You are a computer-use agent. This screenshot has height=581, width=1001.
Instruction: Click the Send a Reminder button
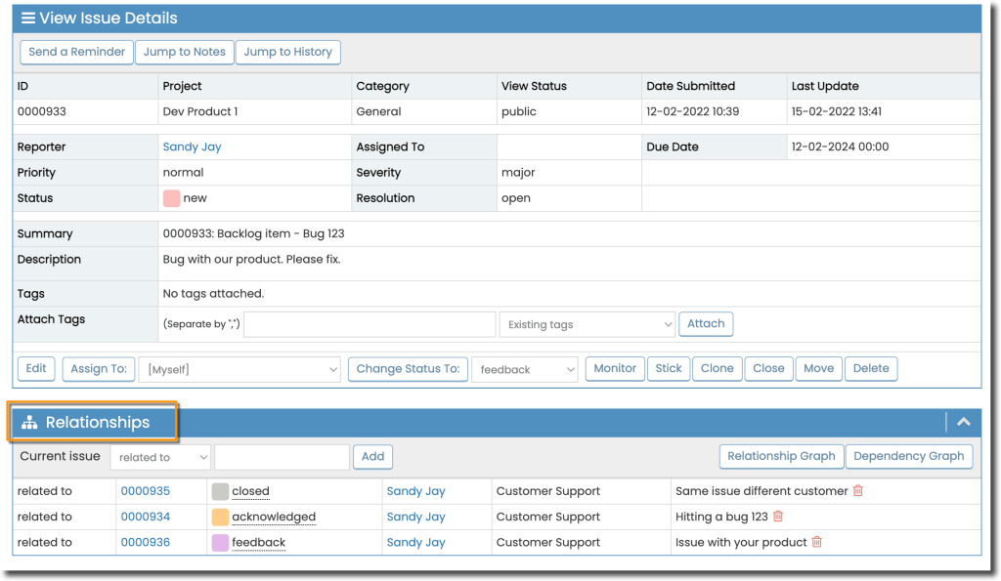pyautogui.click(x=76, y=52)
